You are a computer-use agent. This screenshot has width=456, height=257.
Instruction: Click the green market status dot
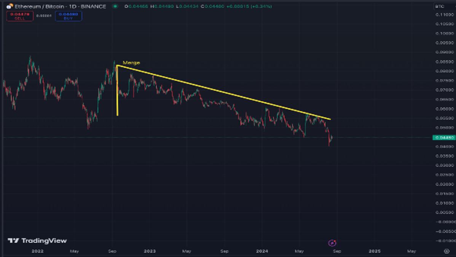(115, 6)
